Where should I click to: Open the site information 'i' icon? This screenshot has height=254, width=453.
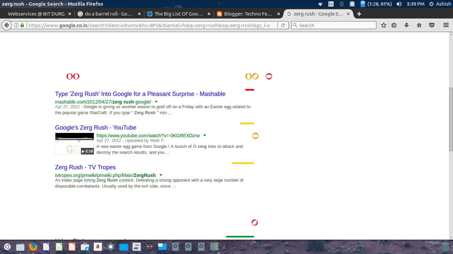click(16, 25)
